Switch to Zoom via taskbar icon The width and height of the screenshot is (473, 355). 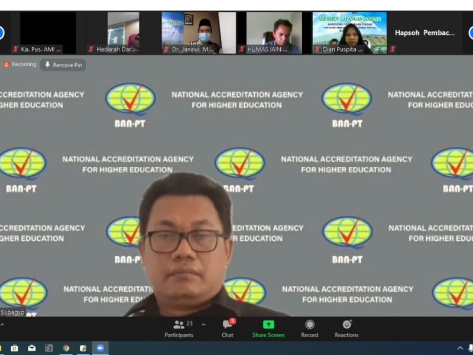pyautogui.click(x=100, y=348)
